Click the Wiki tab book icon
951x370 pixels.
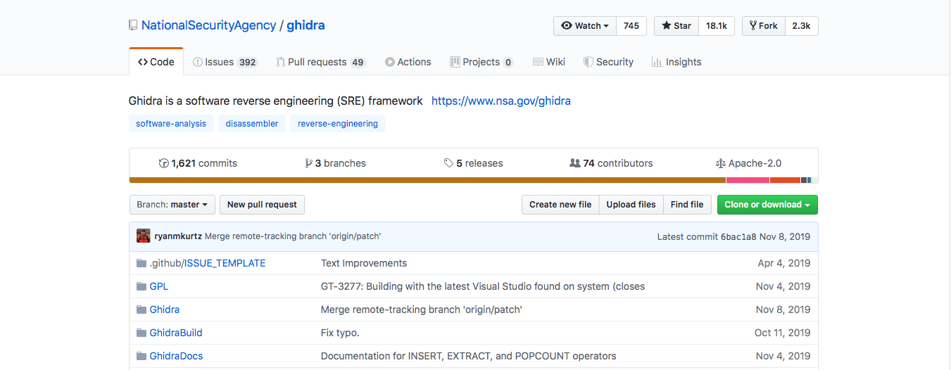(x=538, y=62)
